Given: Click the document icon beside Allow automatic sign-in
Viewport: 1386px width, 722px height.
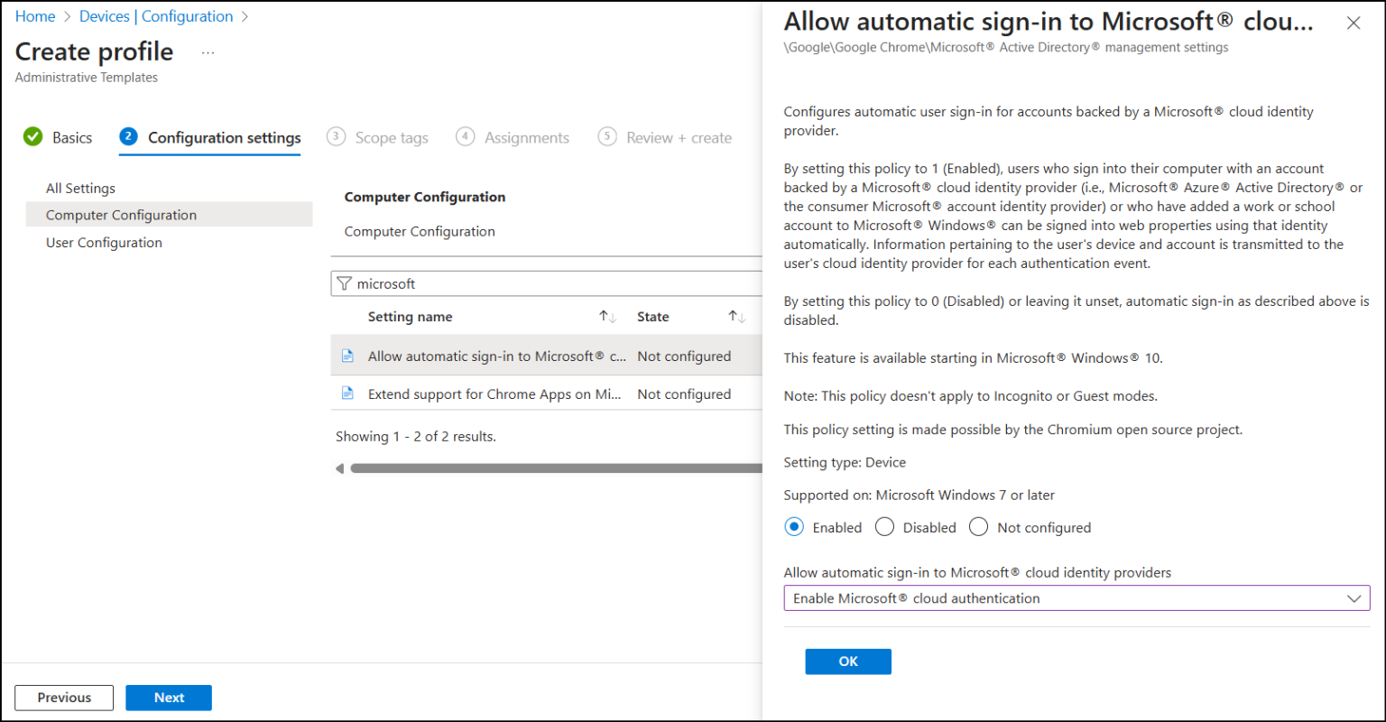Looking at the screenshot, I should pyautogui.click(x=347, y=356).
